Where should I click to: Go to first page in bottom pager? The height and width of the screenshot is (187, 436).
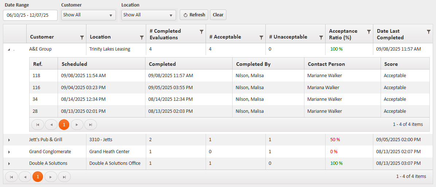(x=11, y=177)
